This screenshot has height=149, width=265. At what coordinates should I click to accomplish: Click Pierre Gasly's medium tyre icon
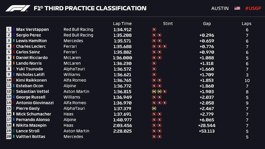click(x=154, y=108)
